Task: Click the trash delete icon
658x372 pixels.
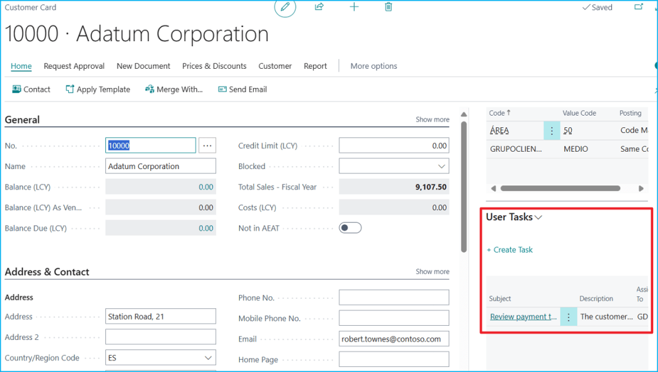Action: click(388, 7)
